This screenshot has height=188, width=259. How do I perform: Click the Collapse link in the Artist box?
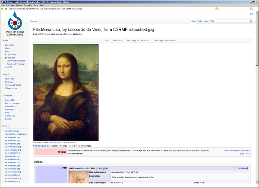click(243, 168)
